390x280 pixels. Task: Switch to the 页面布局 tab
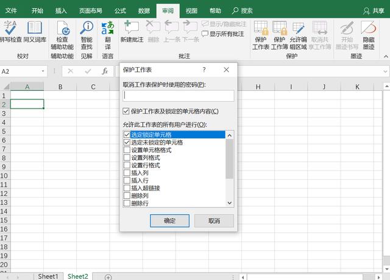(x=91, y=11)
